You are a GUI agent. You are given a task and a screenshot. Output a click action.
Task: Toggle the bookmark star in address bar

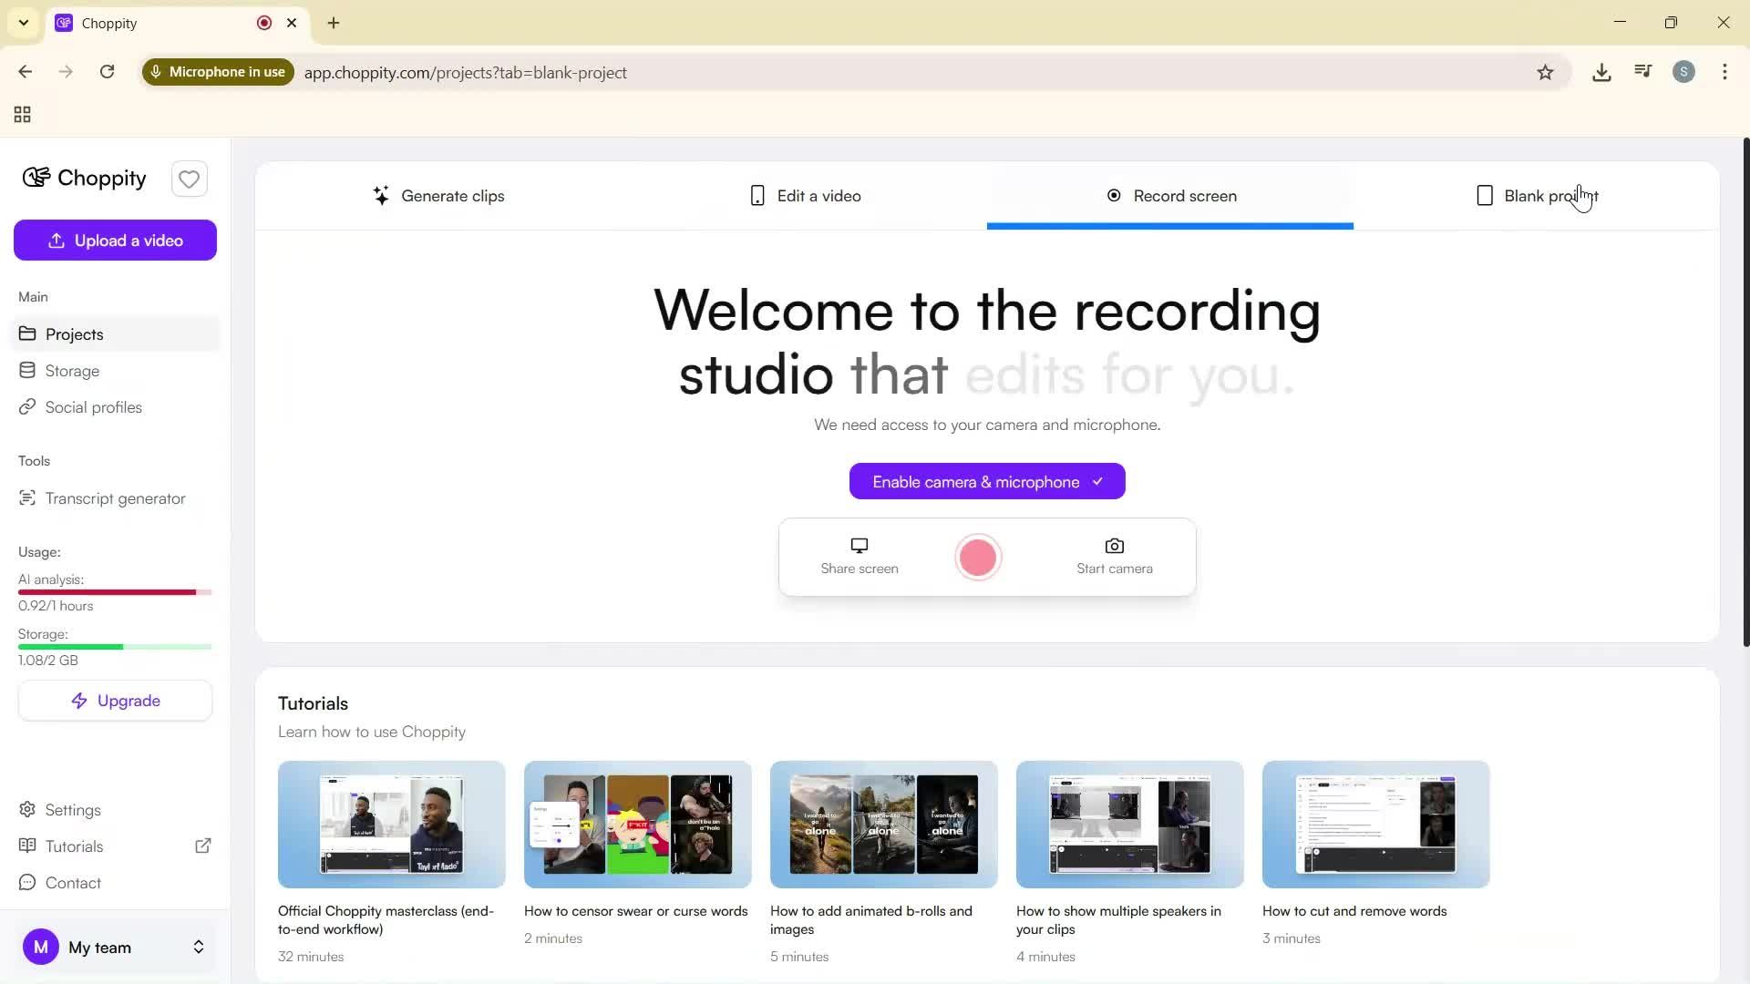coord(1546,72)
